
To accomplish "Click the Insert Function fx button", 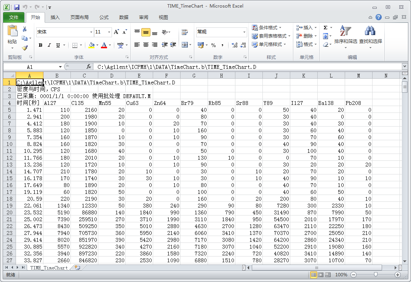I will 89,67.
